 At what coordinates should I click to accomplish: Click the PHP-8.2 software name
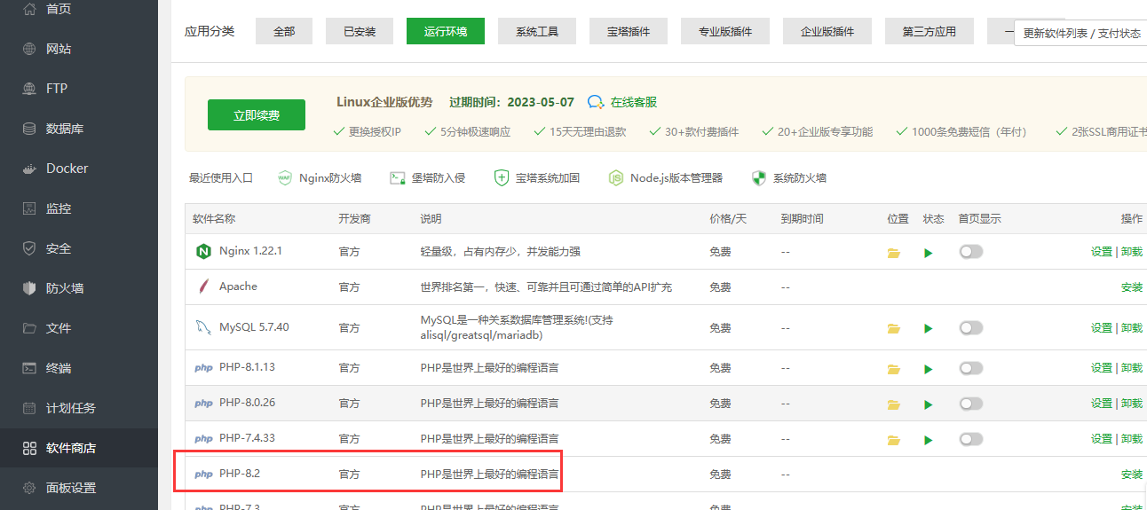coord(240,474)
